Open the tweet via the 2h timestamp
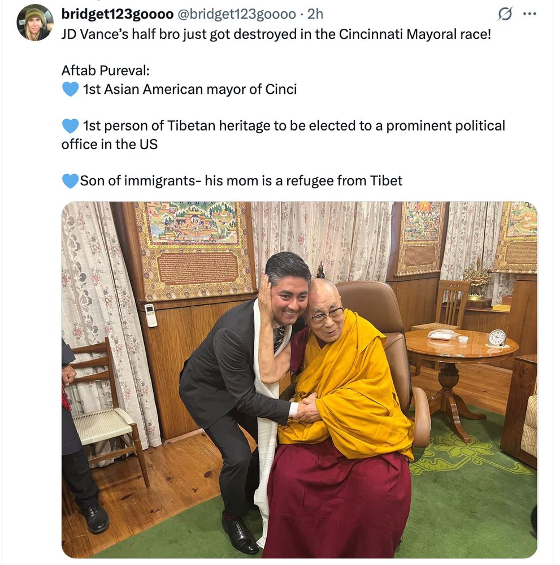This screenshot has height=565, width=560. click(315, 14)
